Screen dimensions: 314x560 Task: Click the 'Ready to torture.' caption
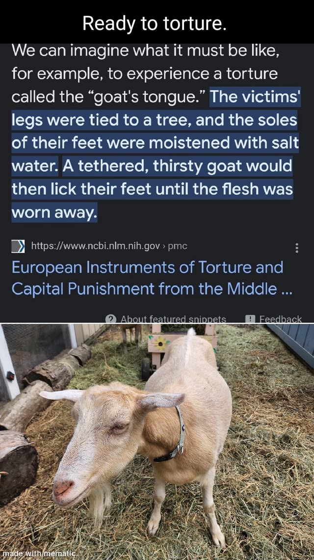pyautogui.click(x=155, y=24)
